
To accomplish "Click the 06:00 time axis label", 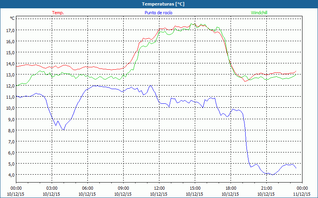I will 87,188.
